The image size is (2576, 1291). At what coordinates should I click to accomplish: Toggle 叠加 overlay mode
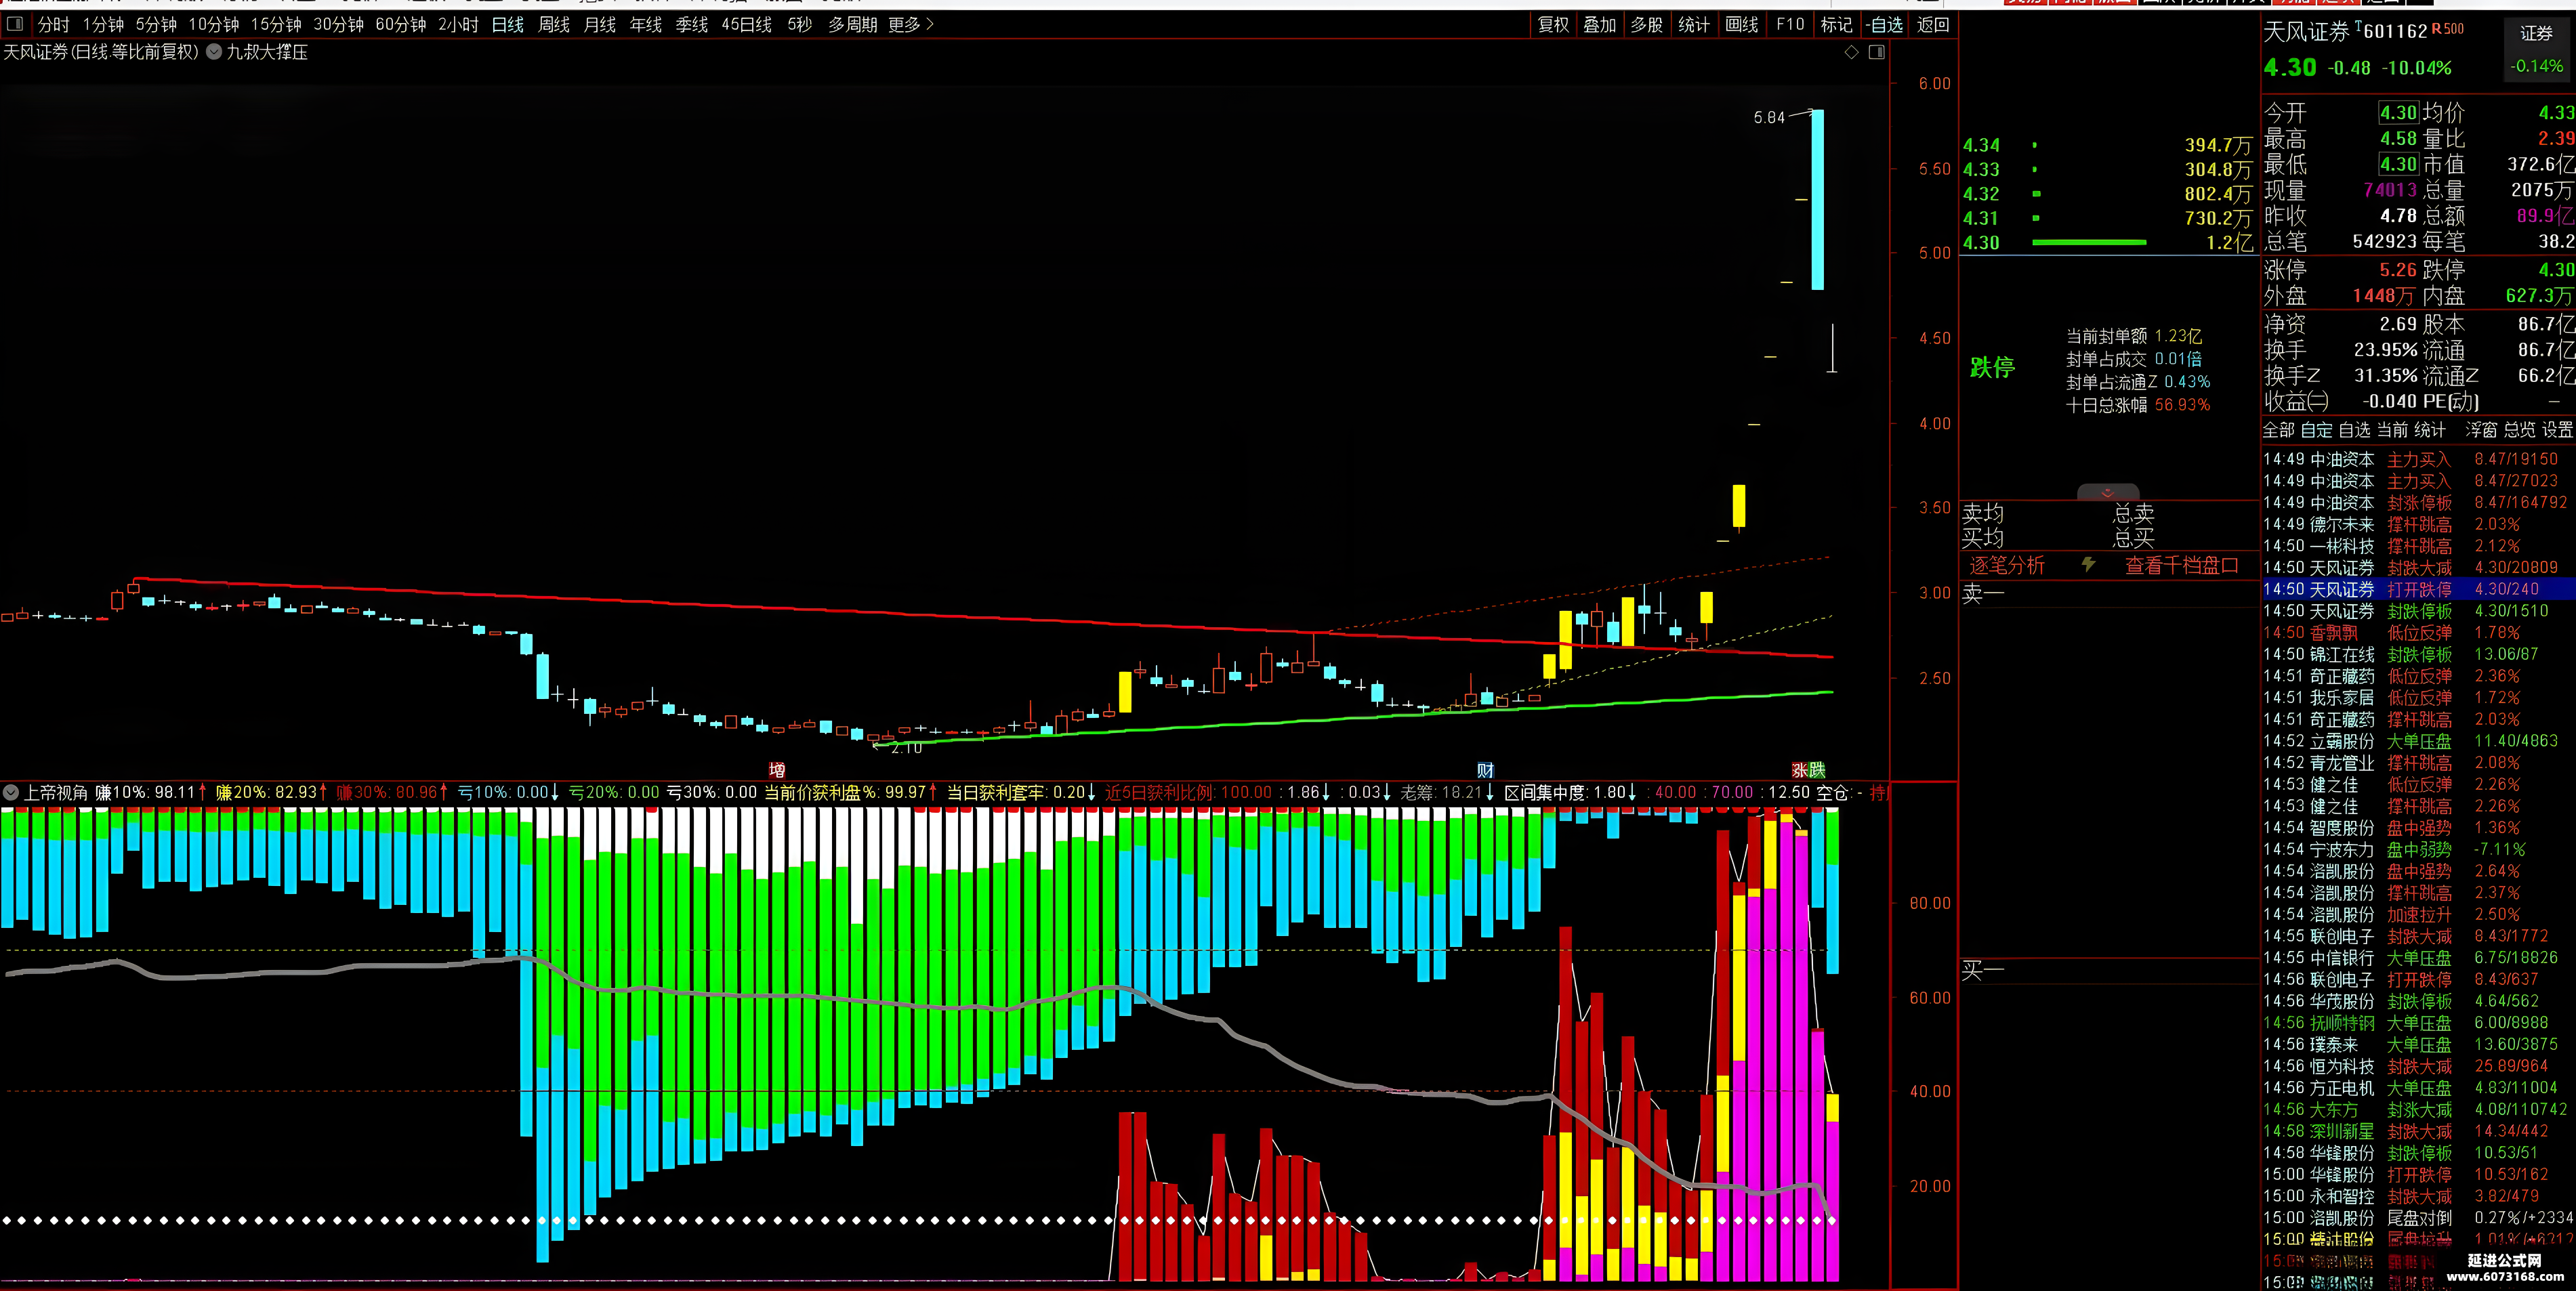(x=1600, y=24)
